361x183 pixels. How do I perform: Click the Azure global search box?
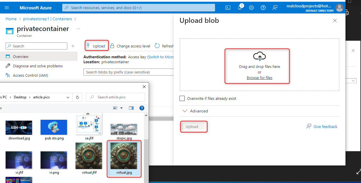tap(139, 8)
